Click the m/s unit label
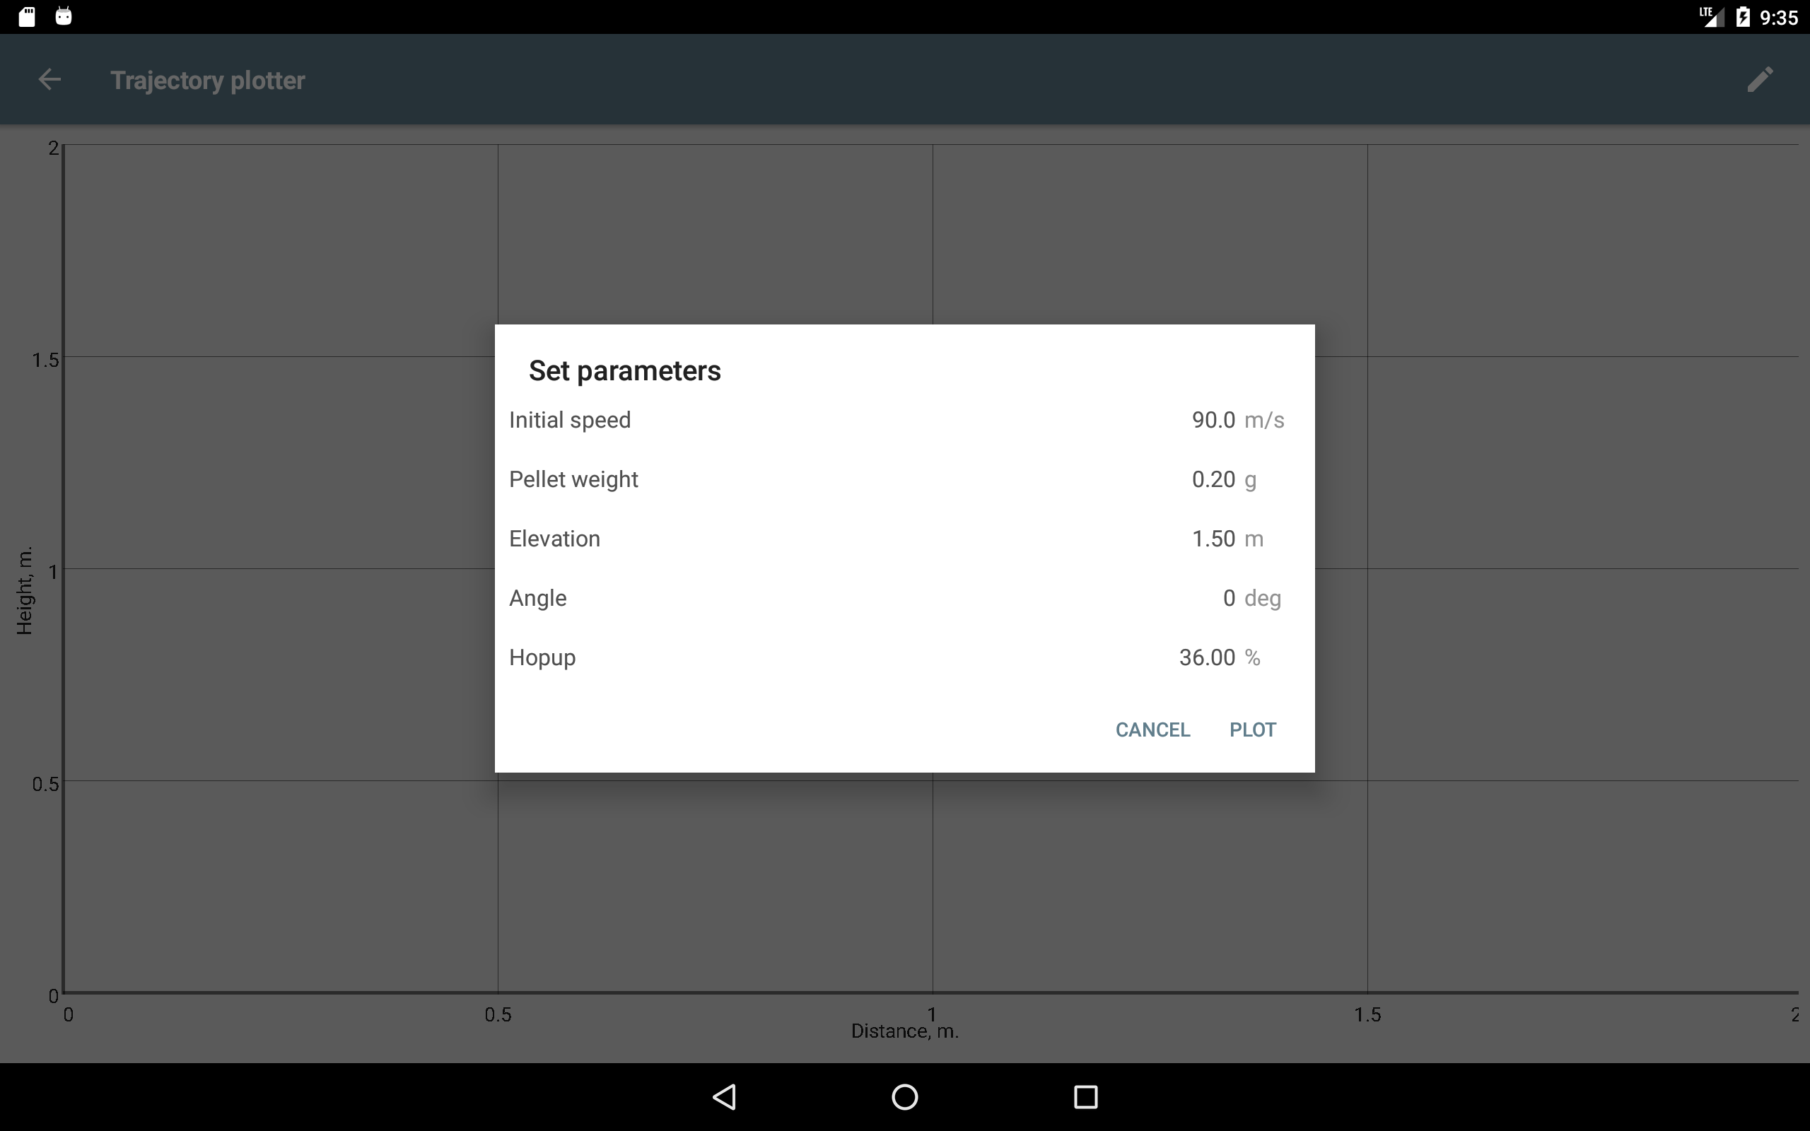 pyautogui.click(x=1264, y=420)
